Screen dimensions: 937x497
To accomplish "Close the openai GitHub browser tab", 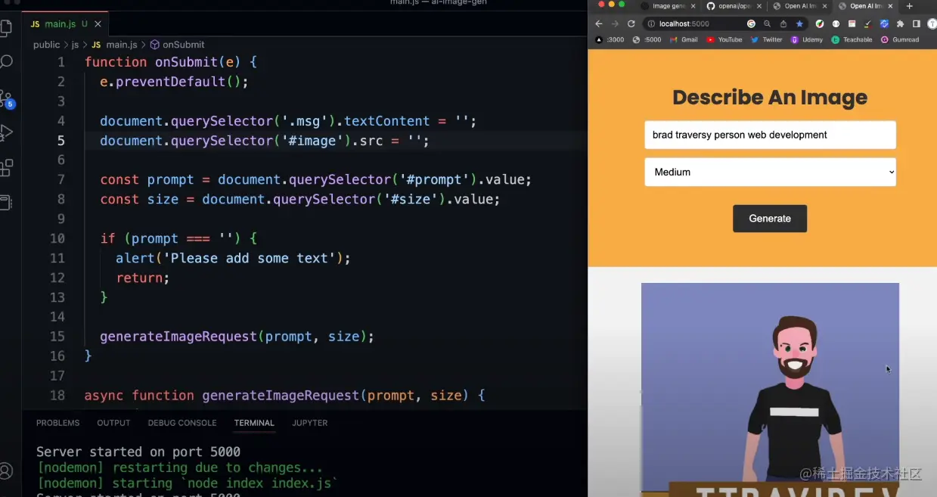I will [759, 6].
